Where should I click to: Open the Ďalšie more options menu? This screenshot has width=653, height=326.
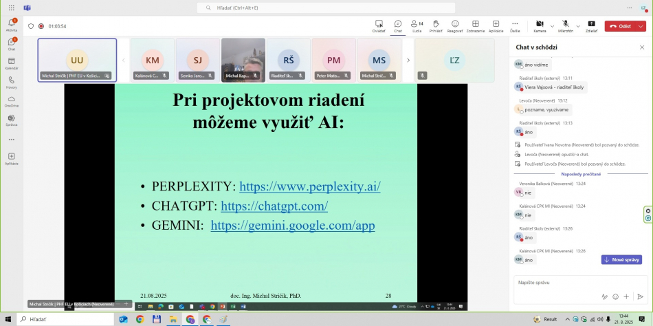tap(515, 25)
